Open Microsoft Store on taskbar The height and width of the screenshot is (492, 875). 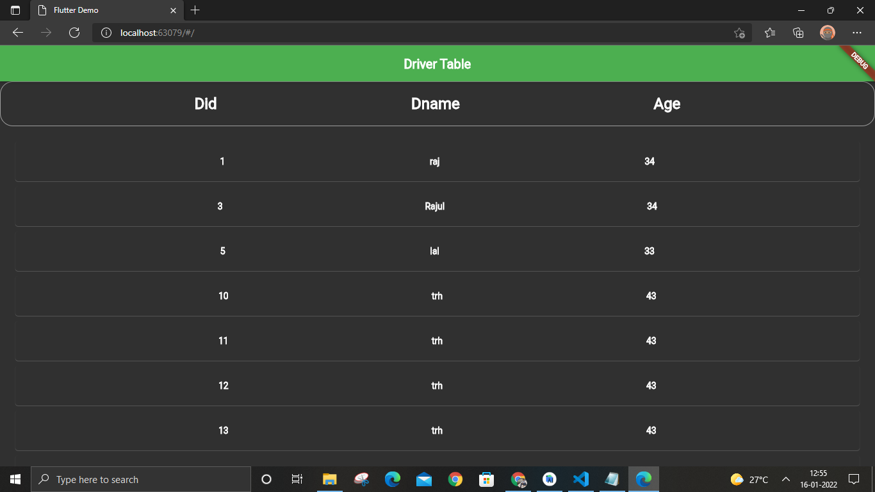pos(487,479)
